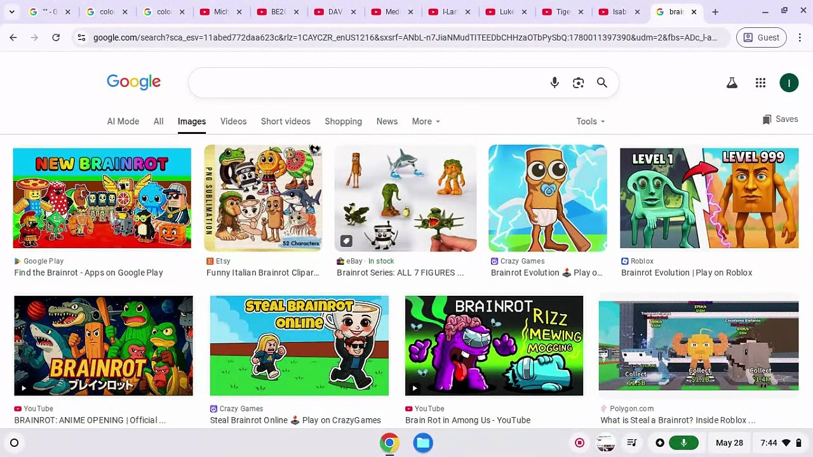Open Saves collection
813x457 pixels.
tap(780, 119)
